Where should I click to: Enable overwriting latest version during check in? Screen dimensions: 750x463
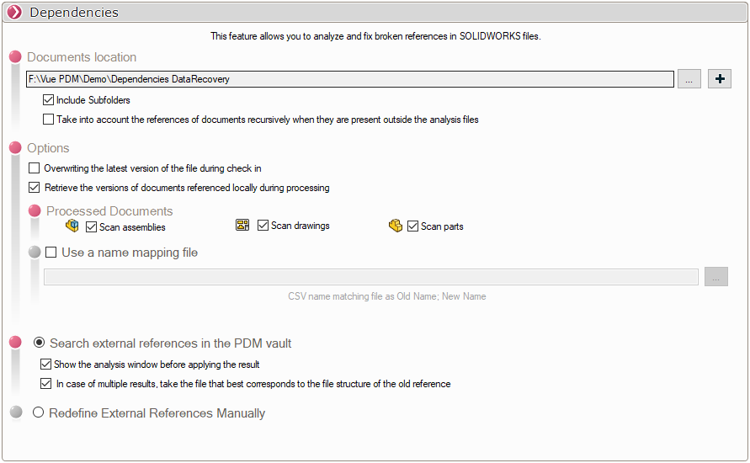pos(35,168)
